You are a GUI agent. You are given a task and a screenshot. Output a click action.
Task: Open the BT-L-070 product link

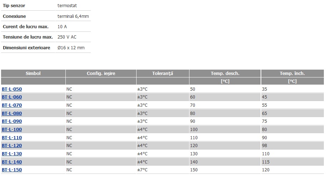point(12,105)
